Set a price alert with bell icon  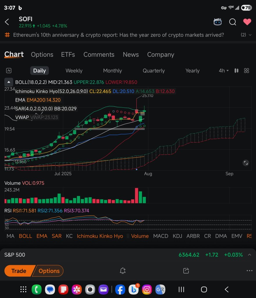(x=123, y=271)
